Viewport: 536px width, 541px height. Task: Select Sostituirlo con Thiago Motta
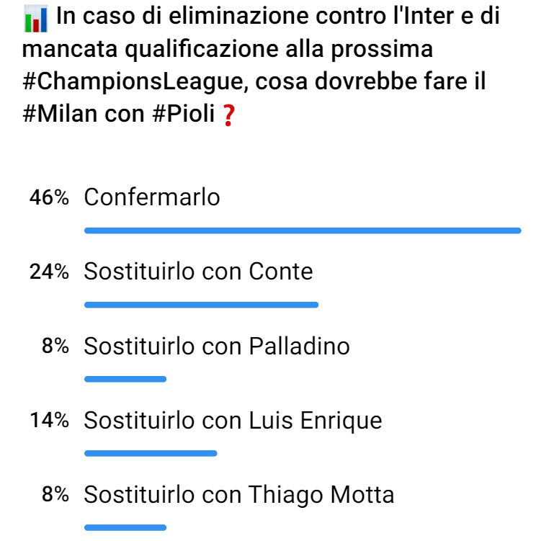click(239, 495)
